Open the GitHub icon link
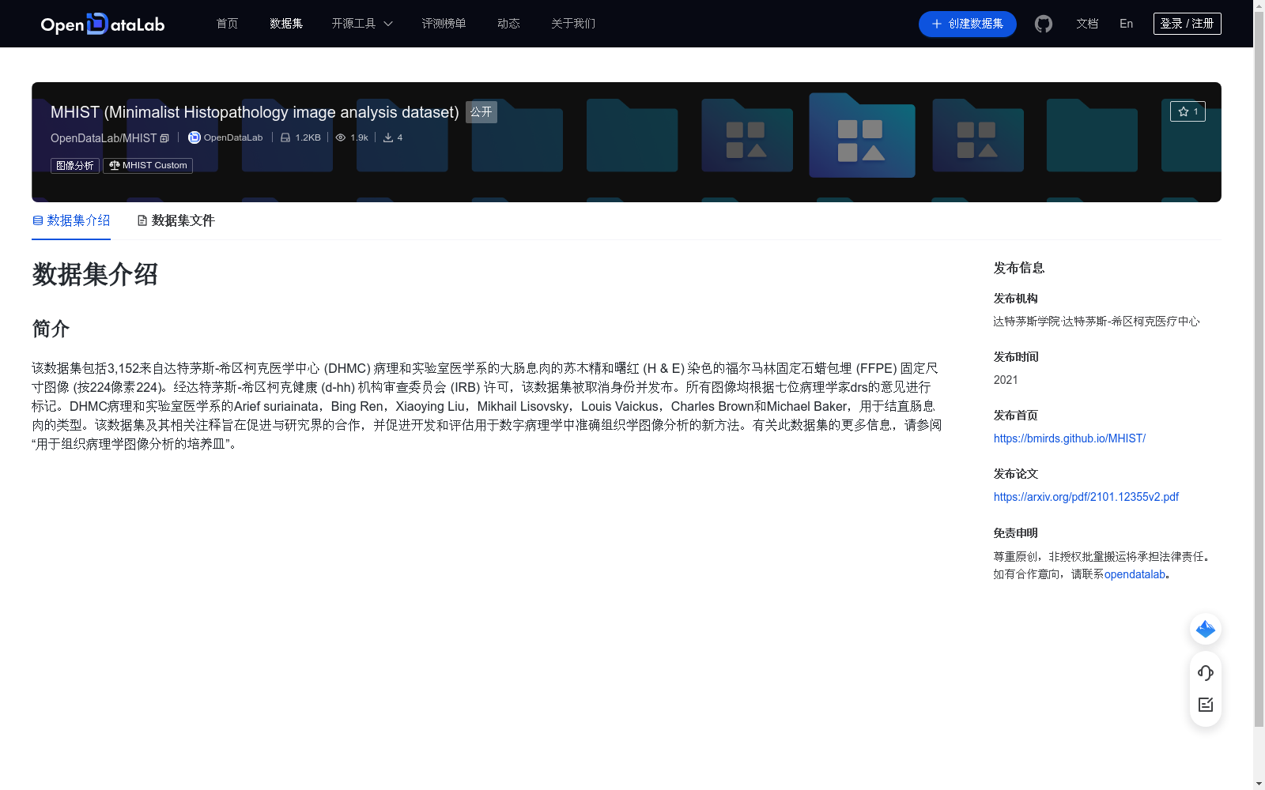The image size is (1265, 790). click(1044, 24)
